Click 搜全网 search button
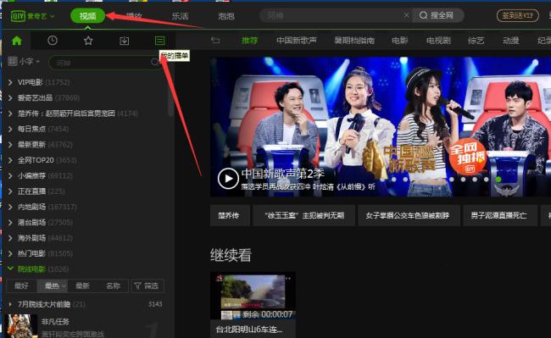 coord(437,15)
